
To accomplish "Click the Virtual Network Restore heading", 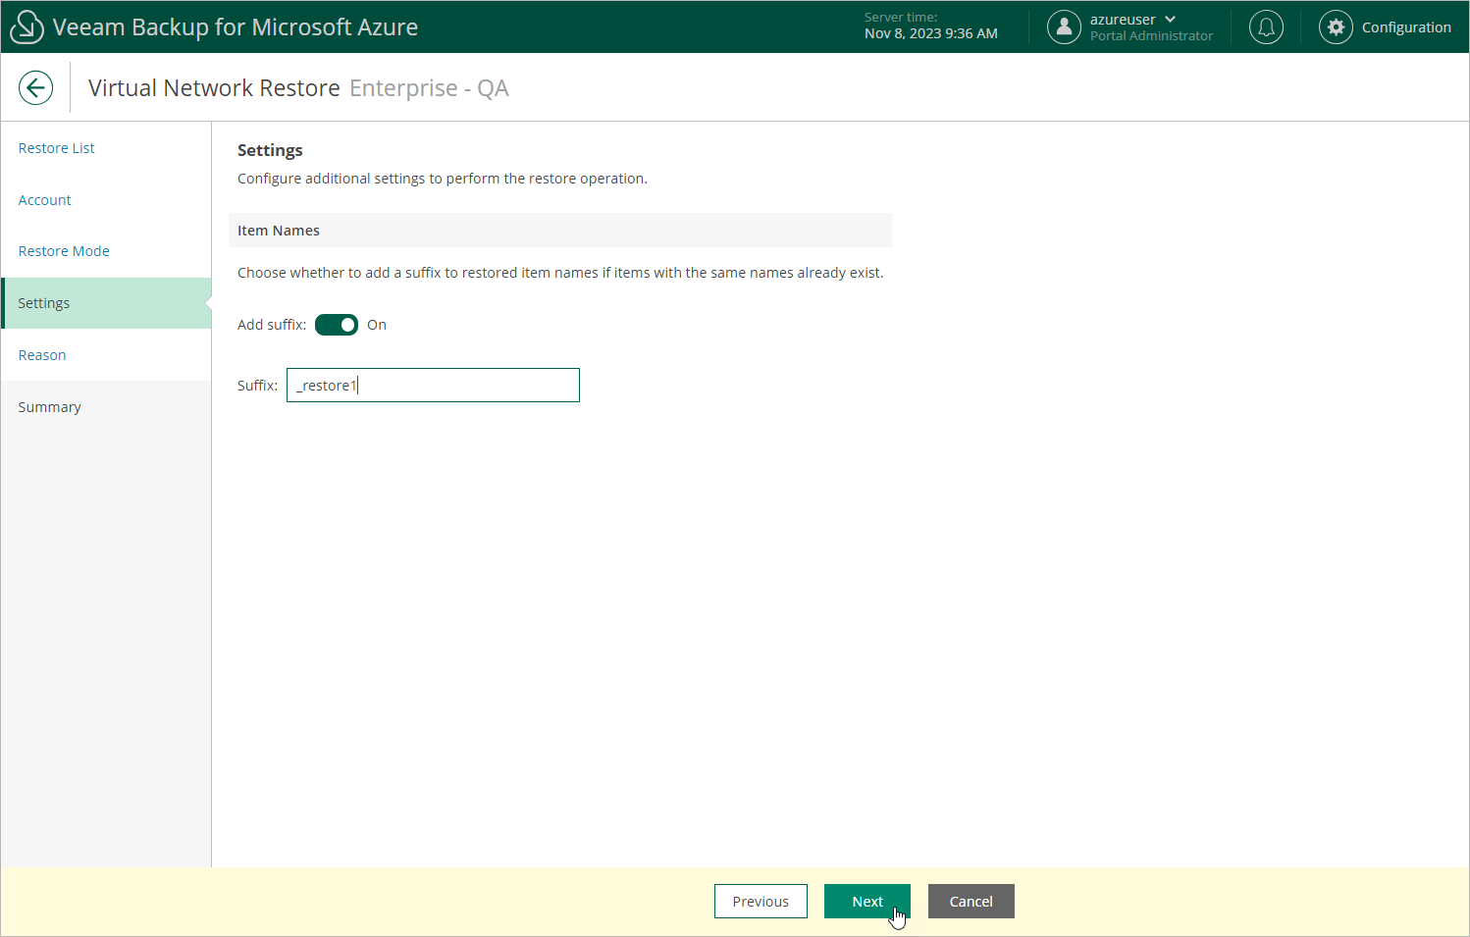I will [214, 88].
